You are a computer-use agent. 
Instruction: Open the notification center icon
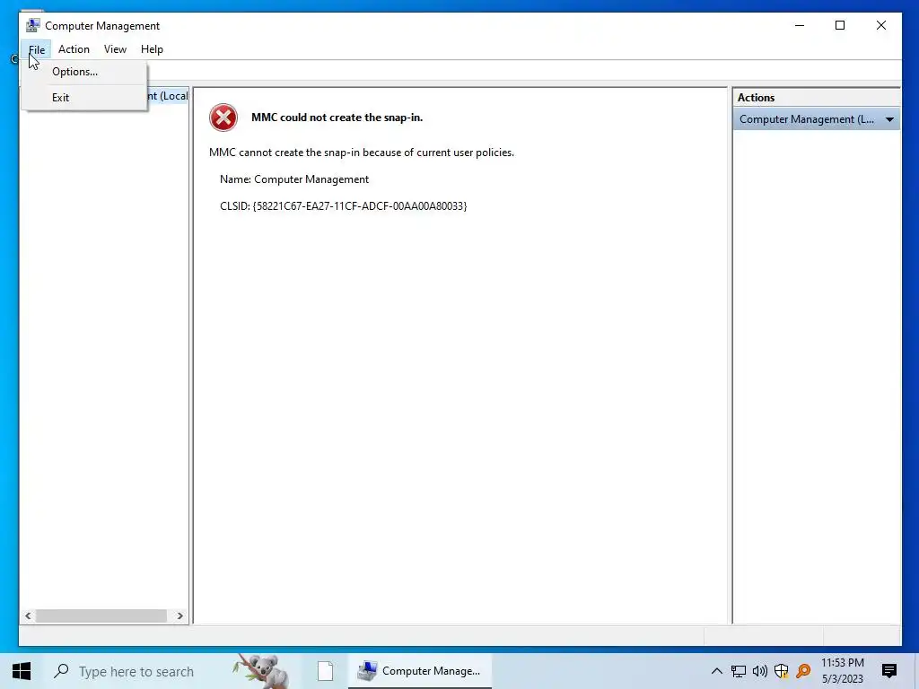click(889, 671)
